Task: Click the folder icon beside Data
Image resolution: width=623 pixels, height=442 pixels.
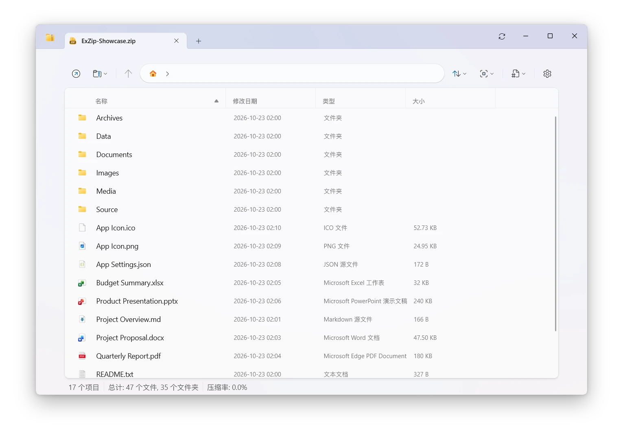Action: point(82,136)
